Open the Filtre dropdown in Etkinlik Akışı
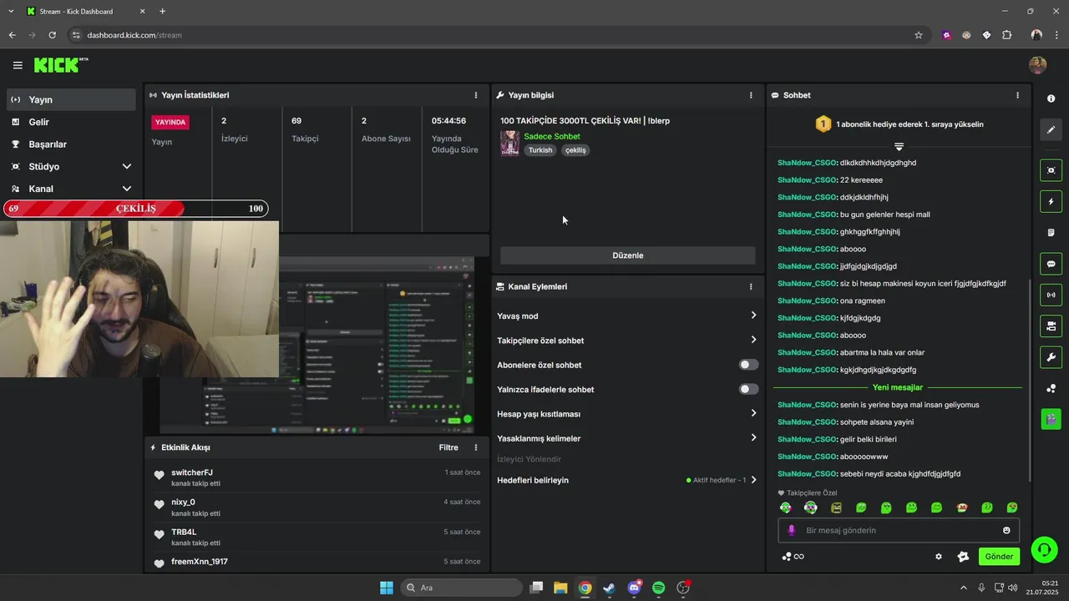The image size is (1069, 601). (448, 447)
